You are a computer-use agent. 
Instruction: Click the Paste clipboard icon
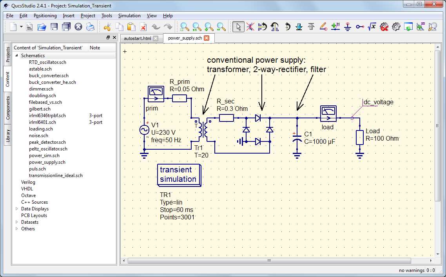[x=131, y=27]
